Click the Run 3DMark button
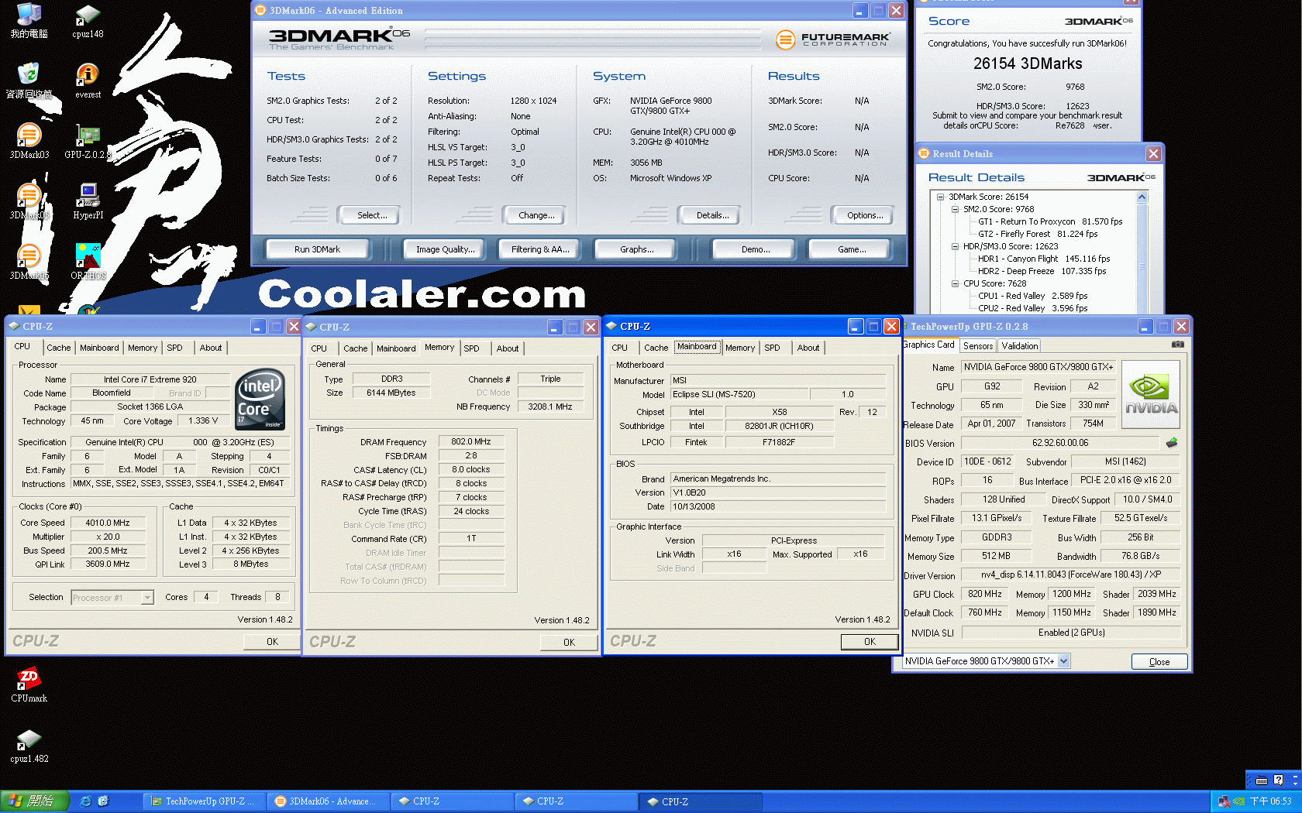The height and width of the screenshot is (813, 1302). click(317, 249)
